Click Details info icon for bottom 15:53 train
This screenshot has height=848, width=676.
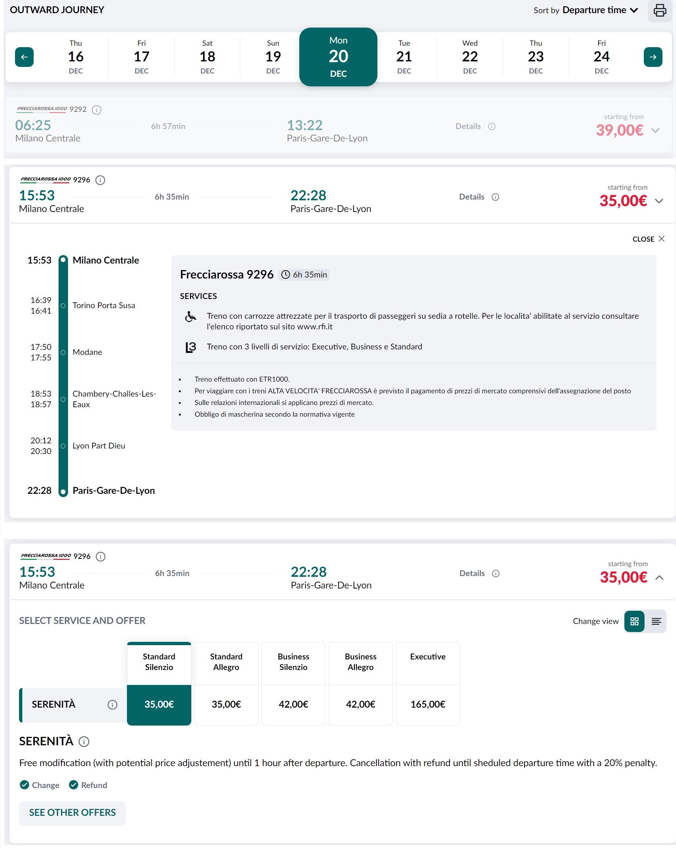[496, 573]
